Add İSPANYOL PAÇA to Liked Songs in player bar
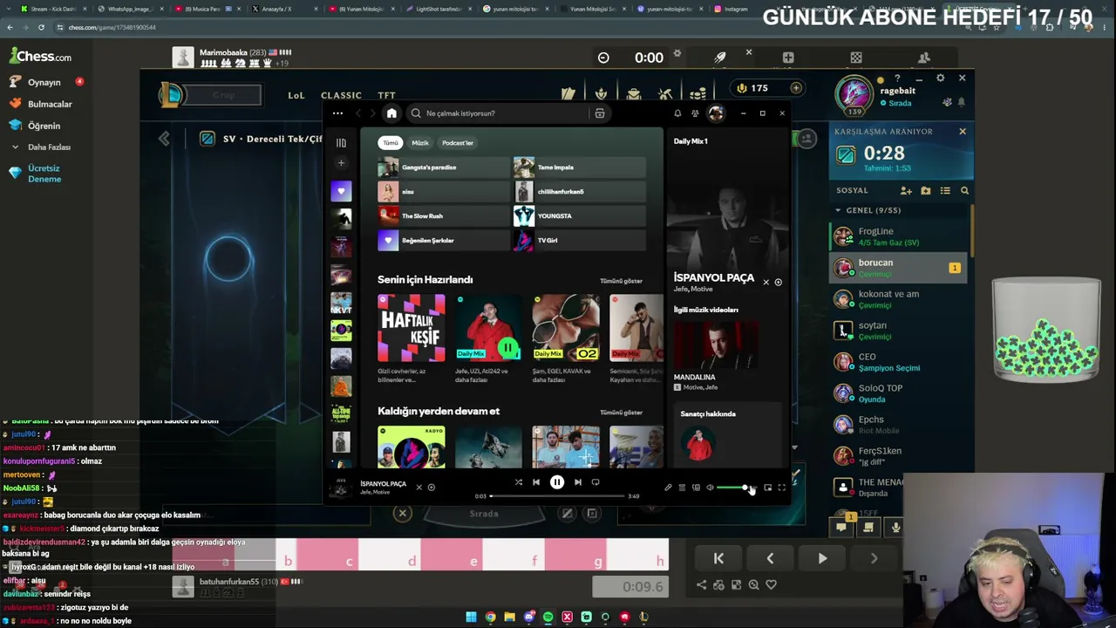This screenshot has width=1116, height=628. [x=432, y=488]
